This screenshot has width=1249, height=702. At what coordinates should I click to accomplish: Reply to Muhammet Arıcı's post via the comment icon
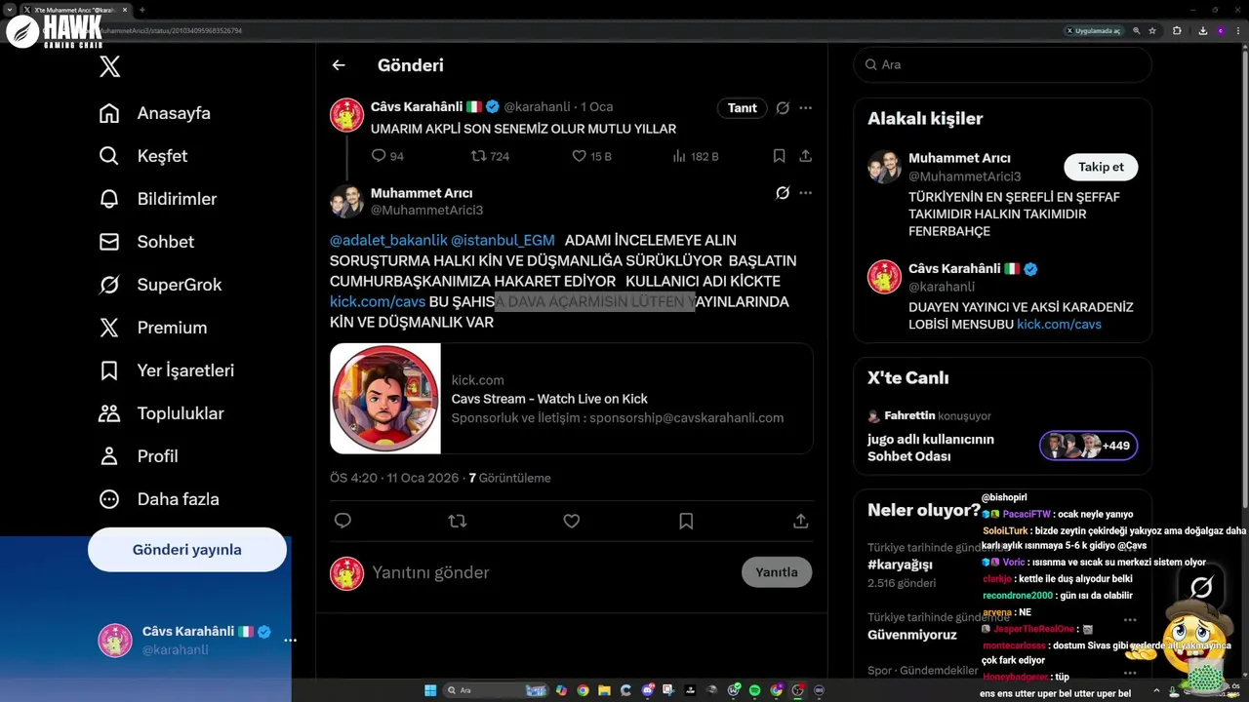[x=342, y=522]
